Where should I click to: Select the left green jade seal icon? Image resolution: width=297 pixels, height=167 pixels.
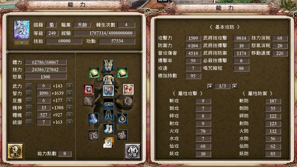94,72
